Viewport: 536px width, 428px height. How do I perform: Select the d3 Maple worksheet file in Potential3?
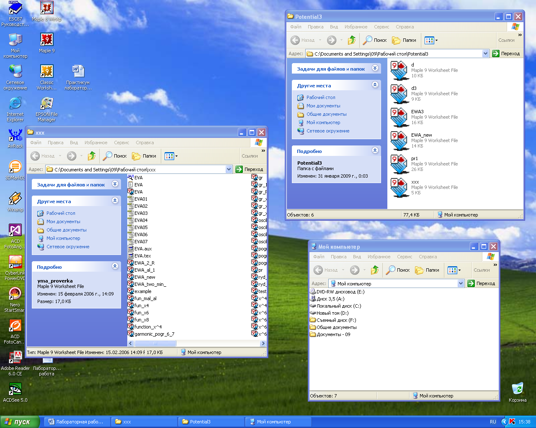tap(424, 94)
